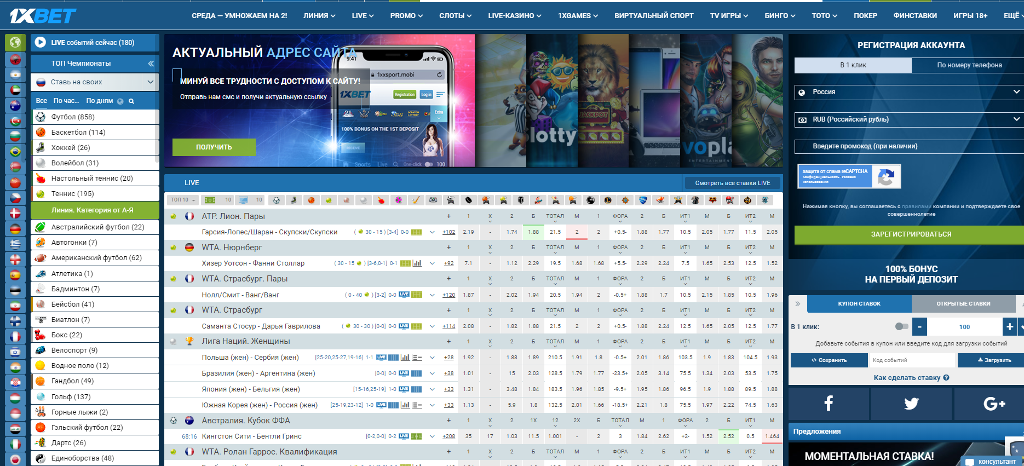Select the China flag in sidebar
The width and height of the screenshot is (1024, 466).
[15, 183]
